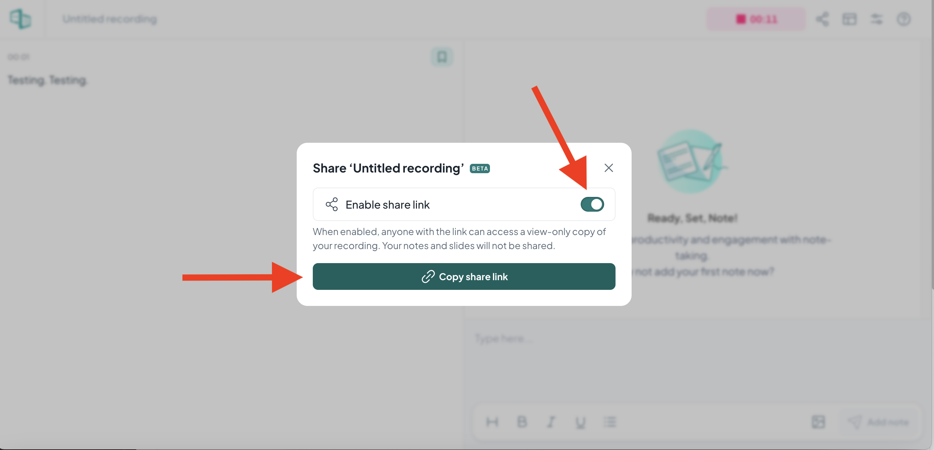This screenshot has width=934, height=450.
Task: Insert a bulleted list in note
Action: [x=610, y=422]
